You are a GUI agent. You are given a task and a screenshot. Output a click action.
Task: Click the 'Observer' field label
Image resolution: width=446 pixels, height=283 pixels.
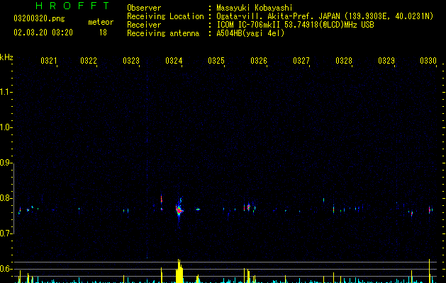(144, 8)
